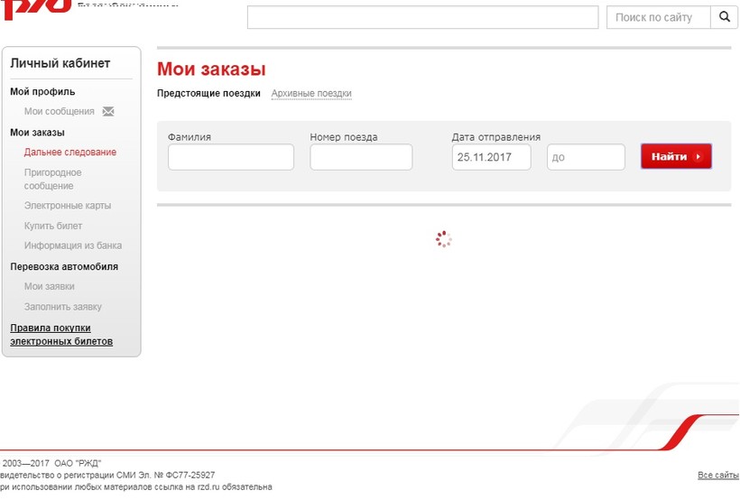Open Все сайты footer link
Image resolution: width=740 pixels, height=500 pixels.
click(x=717, y=475)
